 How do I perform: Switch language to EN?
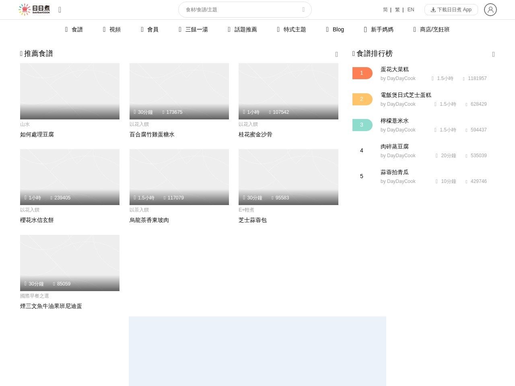pos(410,10)
